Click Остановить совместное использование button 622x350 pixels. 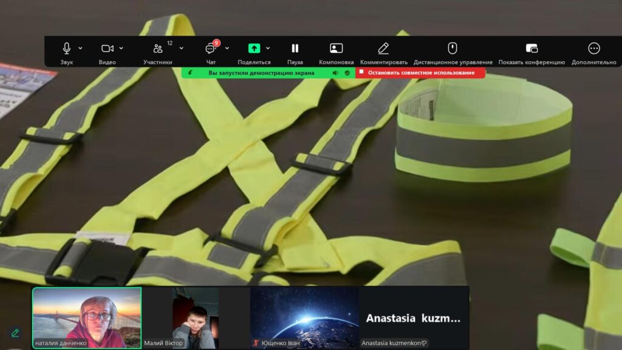[x=420, y=73]
